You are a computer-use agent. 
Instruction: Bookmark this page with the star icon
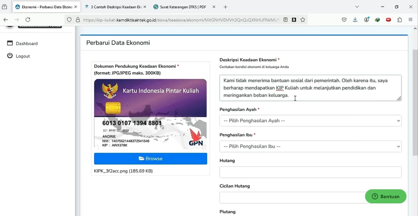[x=303, y=20]
